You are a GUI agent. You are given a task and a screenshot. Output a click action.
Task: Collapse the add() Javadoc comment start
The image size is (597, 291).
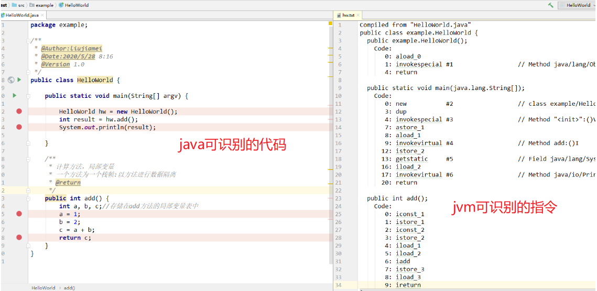pos(28,159)
